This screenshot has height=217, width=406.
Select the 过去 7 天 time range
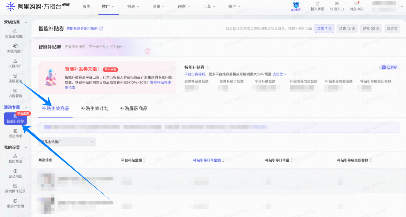pos(324,28)
